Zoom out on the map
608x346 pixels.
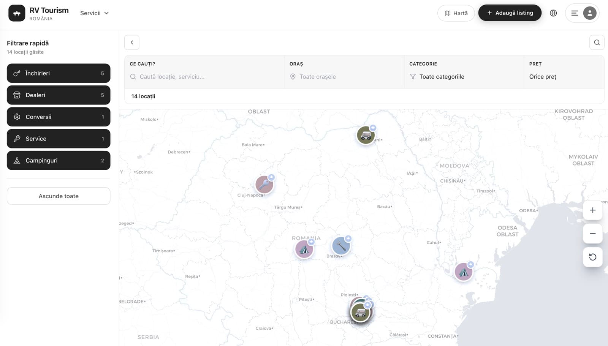(592, 234)
